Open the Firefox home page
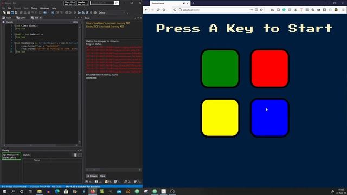The height and width of the screenshot is (195, 347). click(164, 10)
